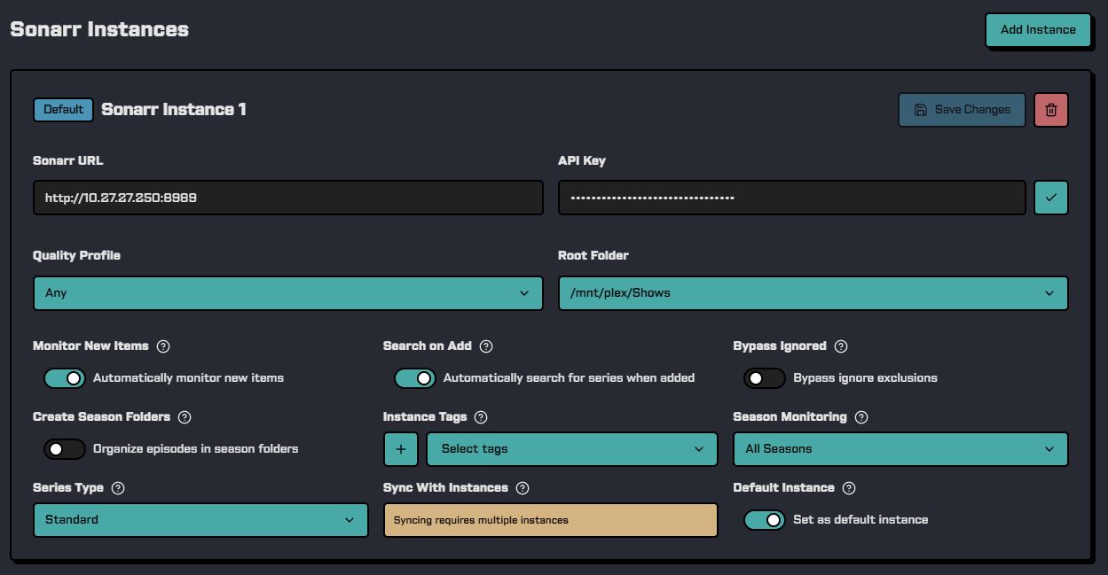
Task: Open help icon for Instance Tags
Action: point(482,417)
